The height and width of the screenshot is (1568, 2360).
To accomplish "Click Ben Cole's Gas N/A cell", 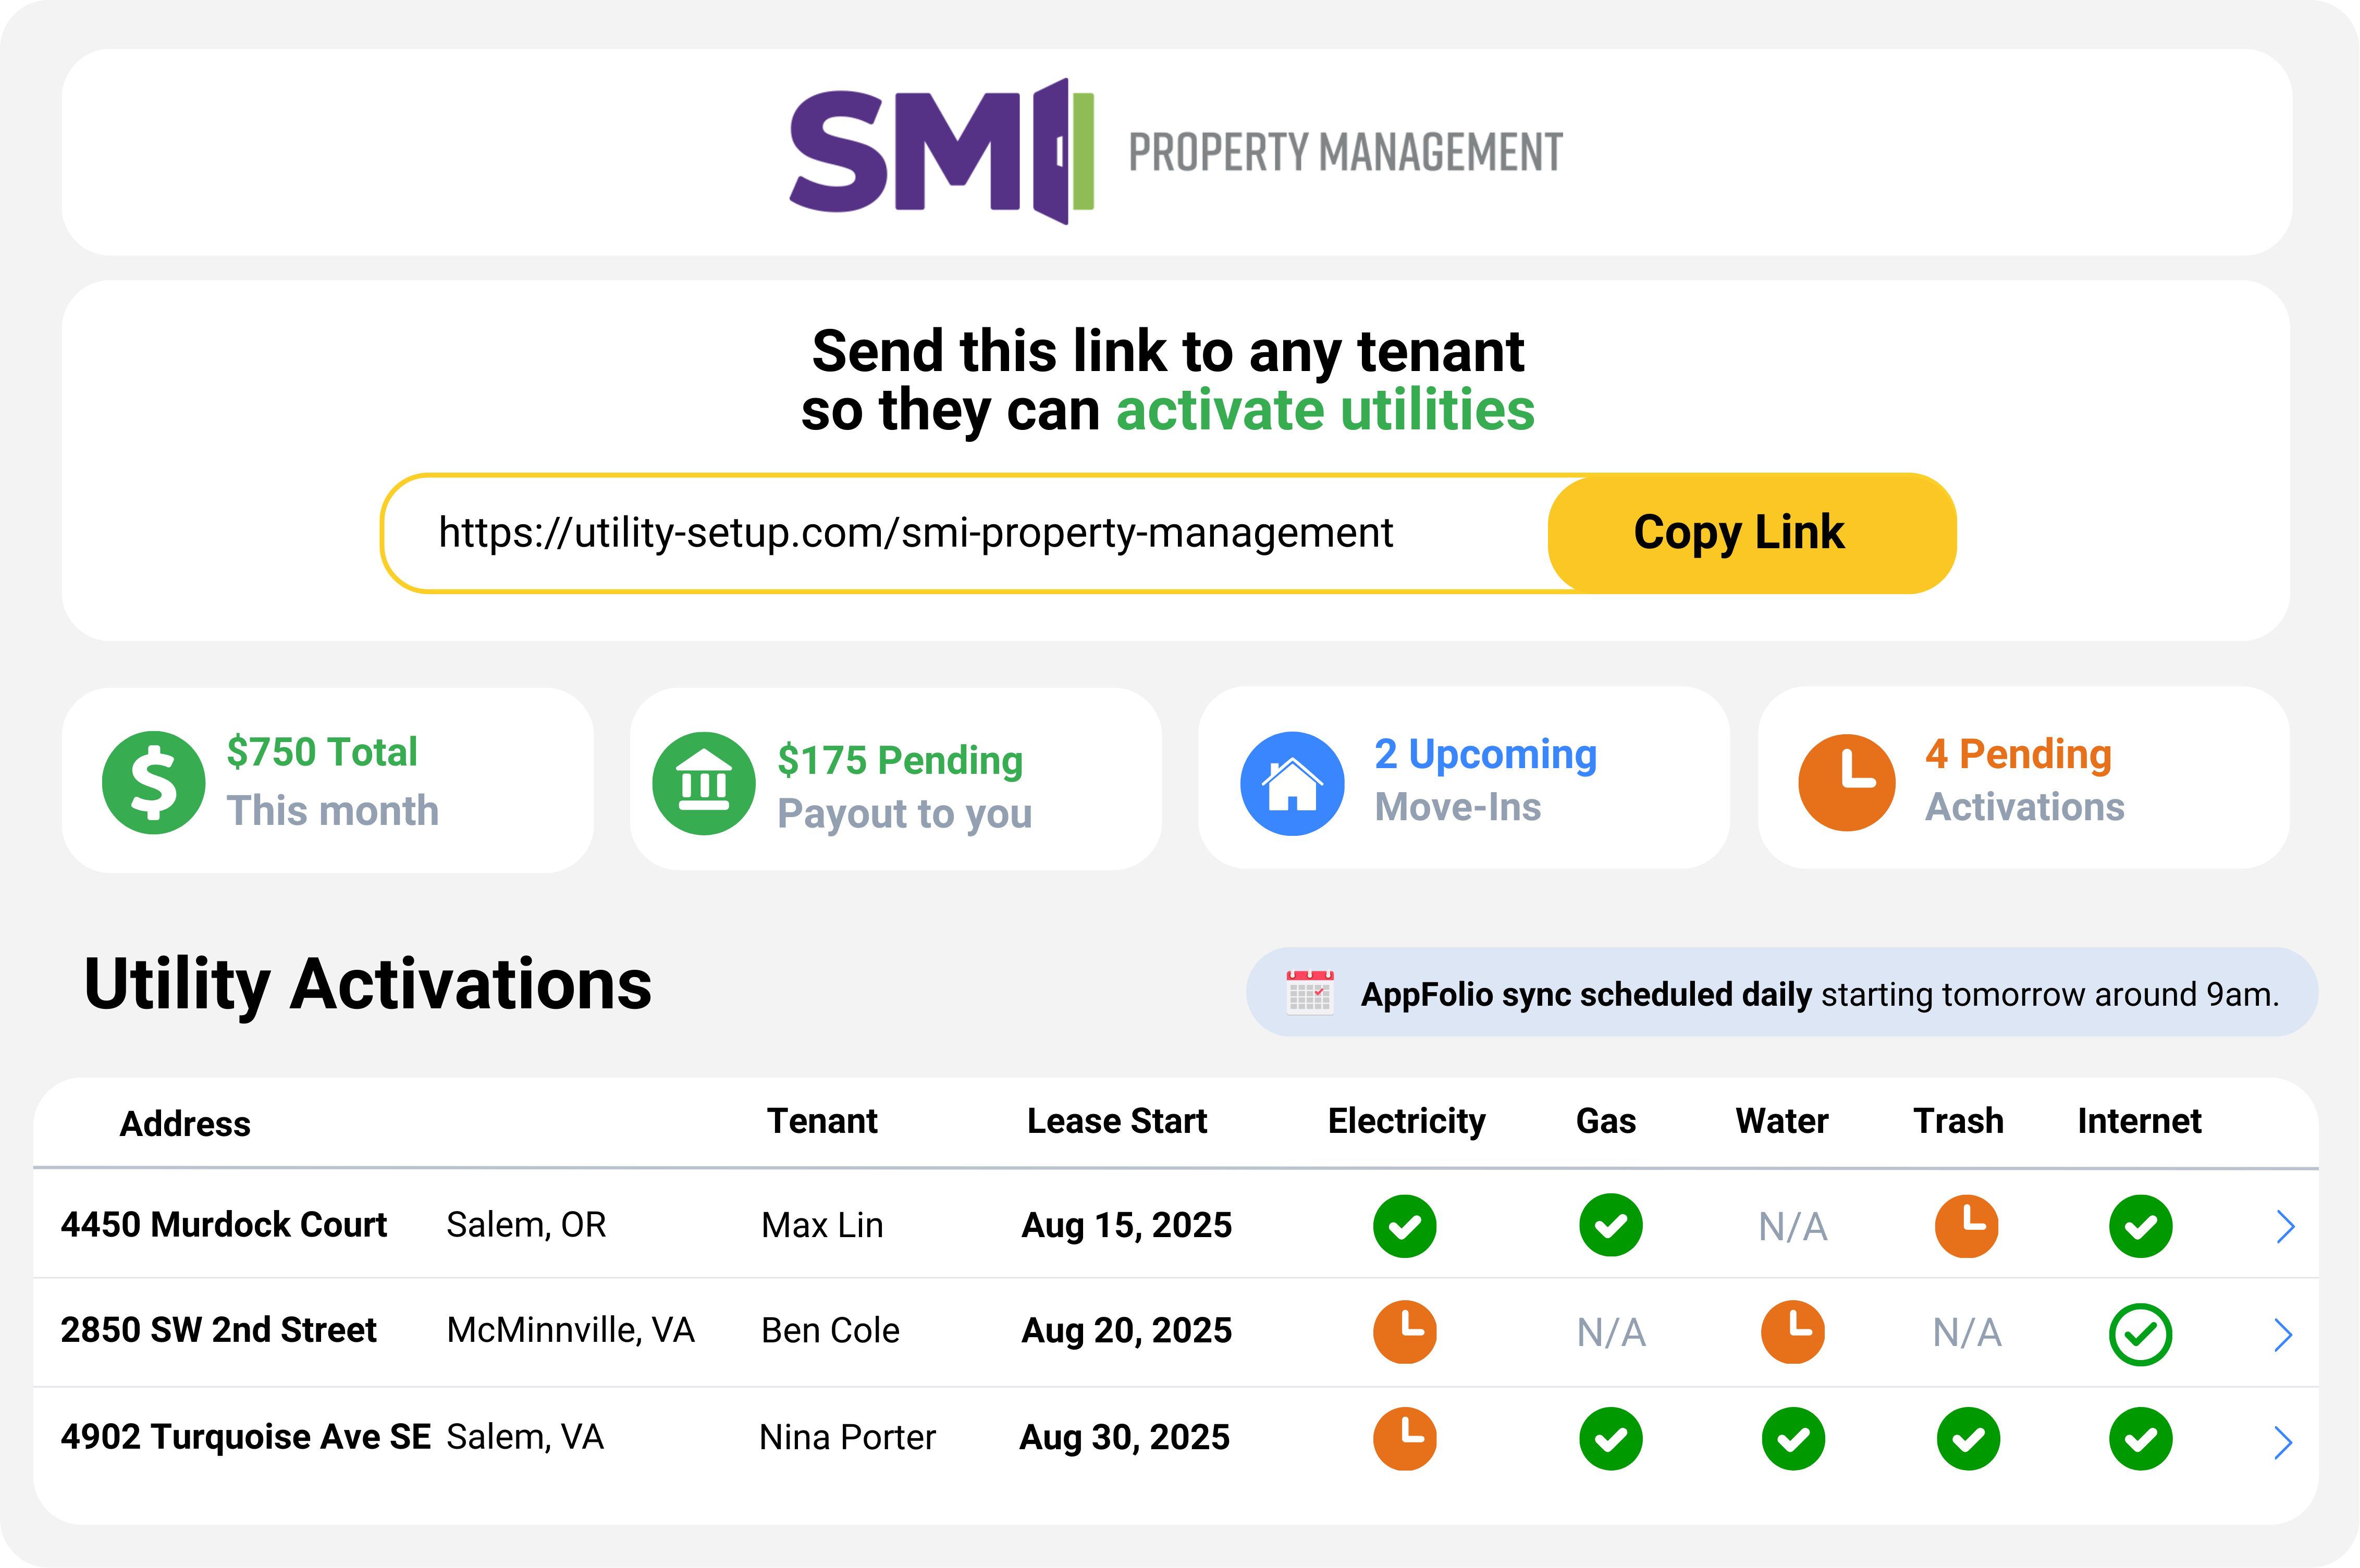I will pos(1611,1333).
